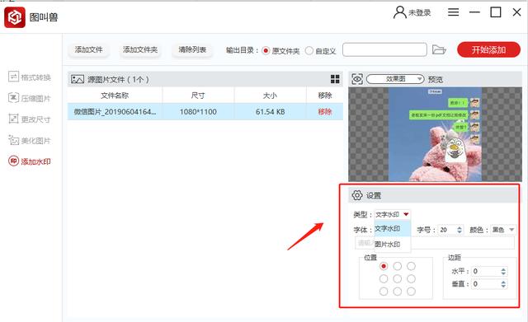Click the 字号 stepper arrows
This screenshot has width=528, height=322.
click(460, 230)
